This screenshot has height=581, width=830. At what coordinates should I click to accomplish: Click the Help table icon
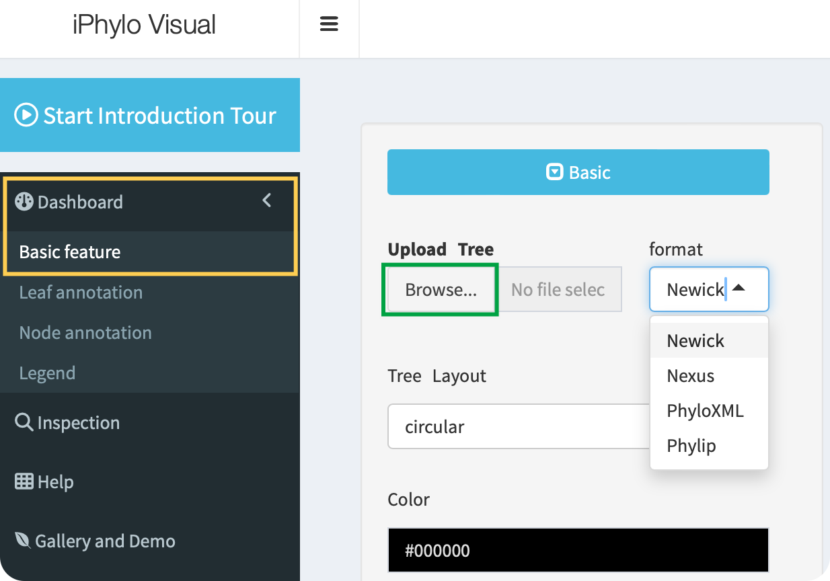click(x=24, y=481)
